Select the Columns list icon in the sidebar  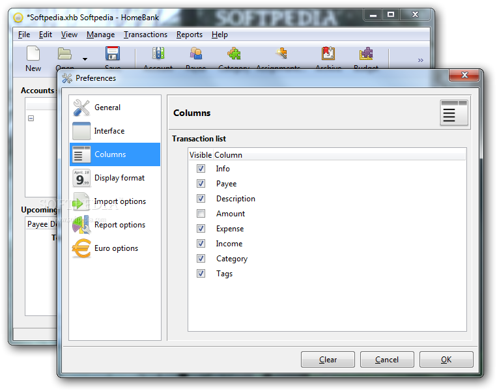pyautogui.click(x=81, y=154)
